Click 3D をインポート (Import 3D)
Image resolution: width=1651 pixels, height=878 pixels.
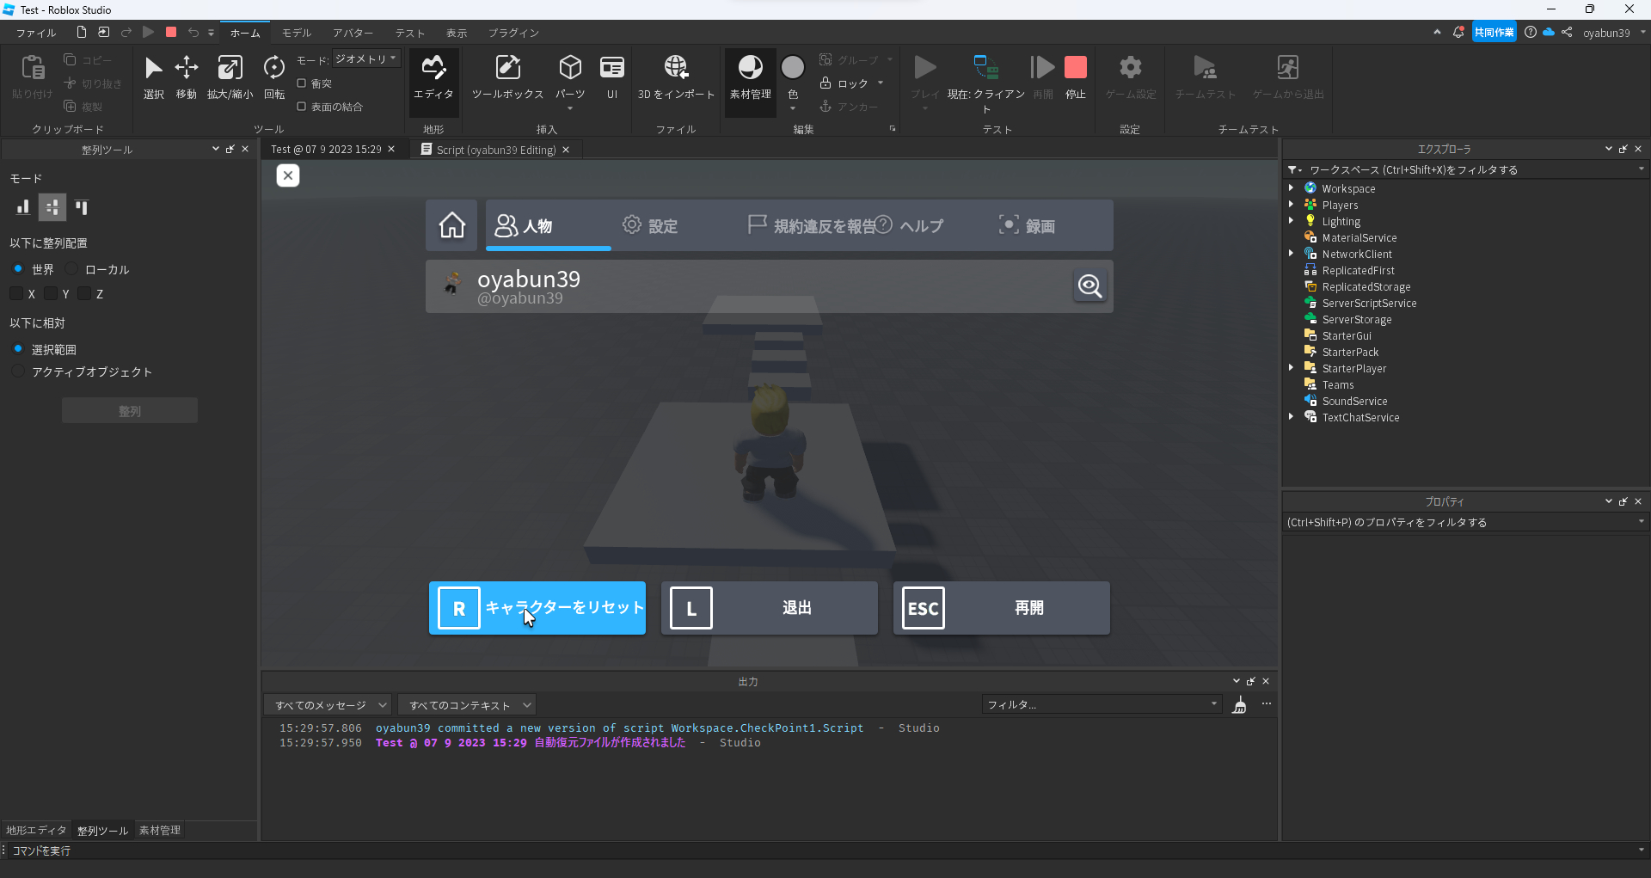coord(676,77)
